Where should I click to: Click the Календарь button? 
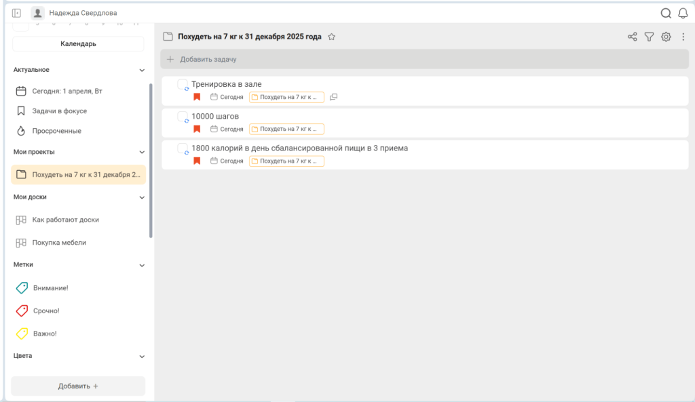pos(78,44)
